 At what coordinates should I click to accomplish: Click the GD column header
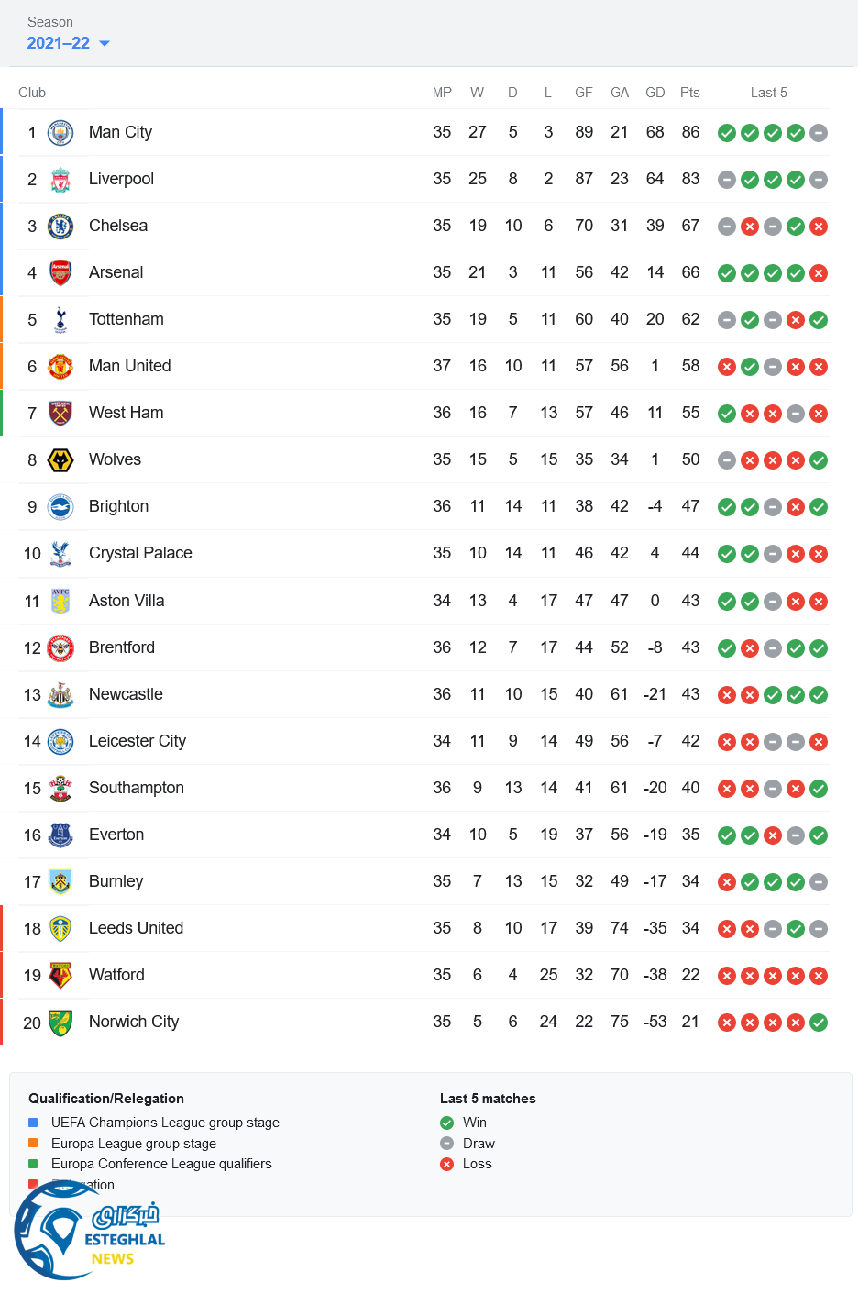click(x=654, y=93)
